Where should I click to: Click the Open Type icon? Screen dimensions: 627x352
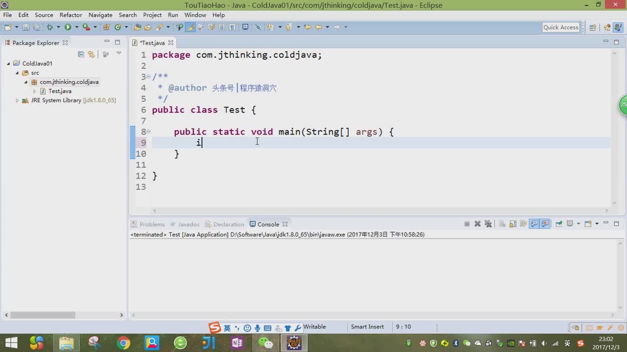pos(137,27)
